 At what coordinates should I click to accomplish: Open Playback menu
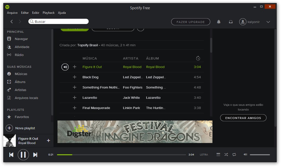[x=48, y=13]
